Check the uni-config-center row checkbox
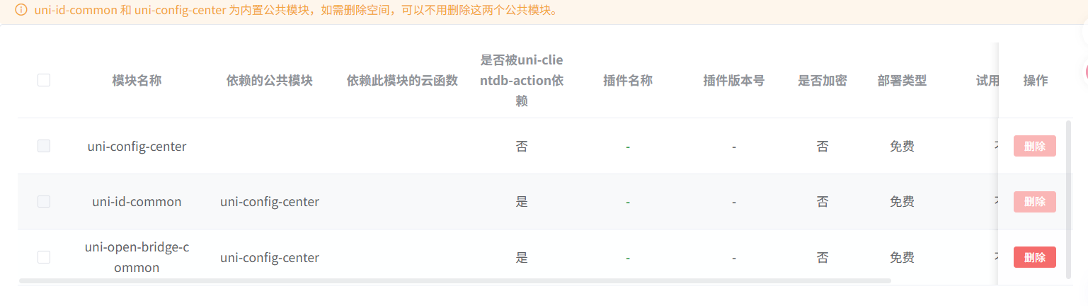 pyautogui.click(x=44, y=146)
